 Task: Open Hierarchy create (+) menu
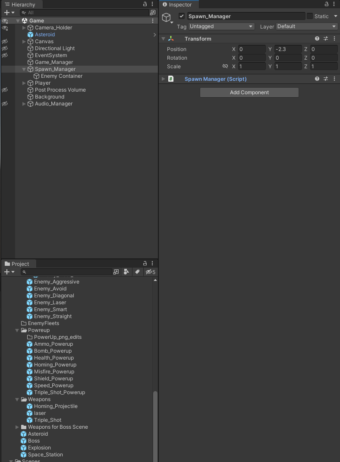click(9, 13)
